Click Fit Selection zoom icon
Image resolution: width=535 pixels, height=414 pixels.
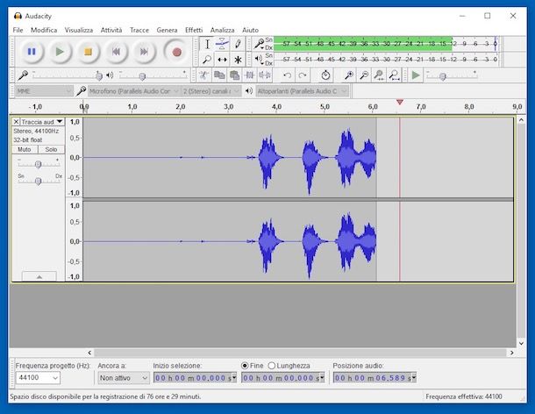click(379, 75)
